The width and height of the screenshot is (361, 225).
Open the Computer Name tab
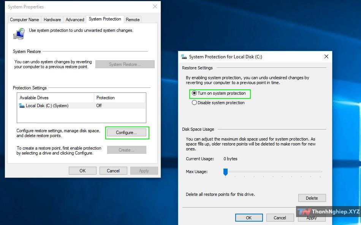(24, 20)
